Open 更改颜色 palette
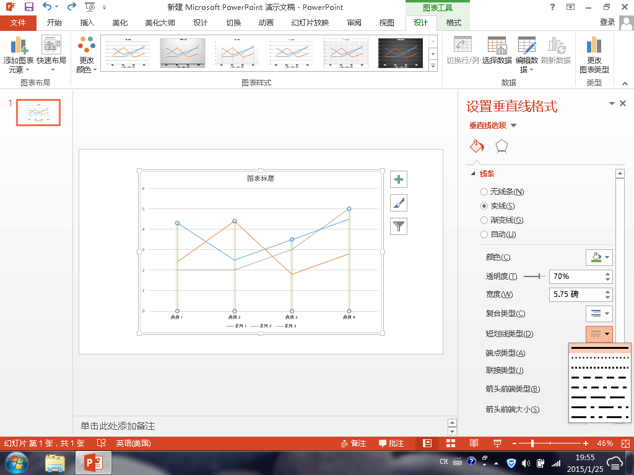This screenshot has height=475, width=634. point(87,55)
